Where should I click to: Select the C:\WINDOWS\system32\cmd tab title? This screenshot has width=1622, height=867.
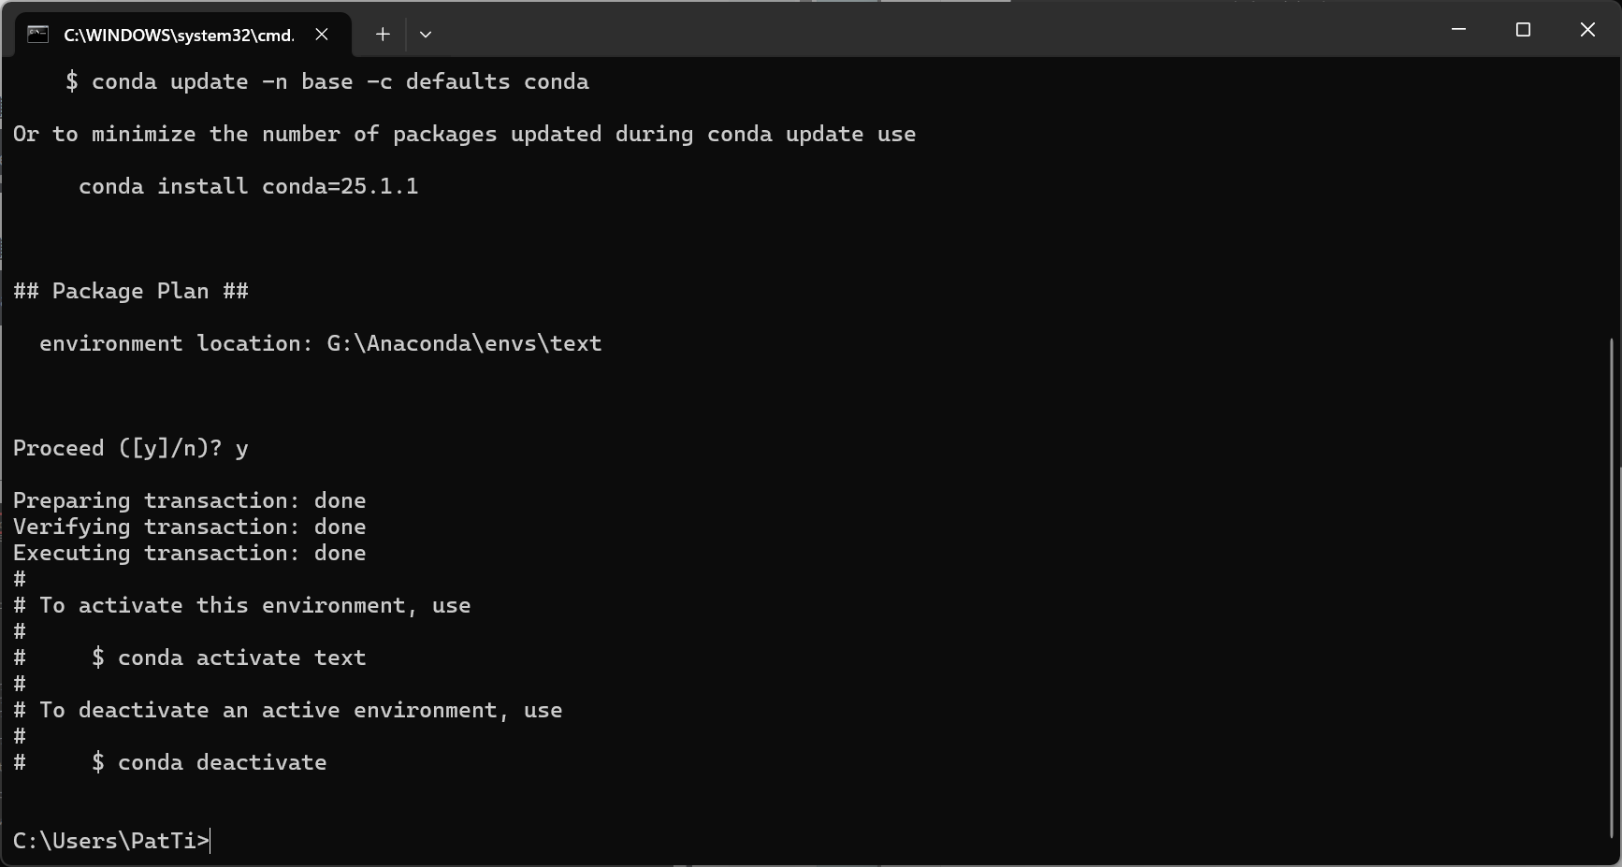179,36
